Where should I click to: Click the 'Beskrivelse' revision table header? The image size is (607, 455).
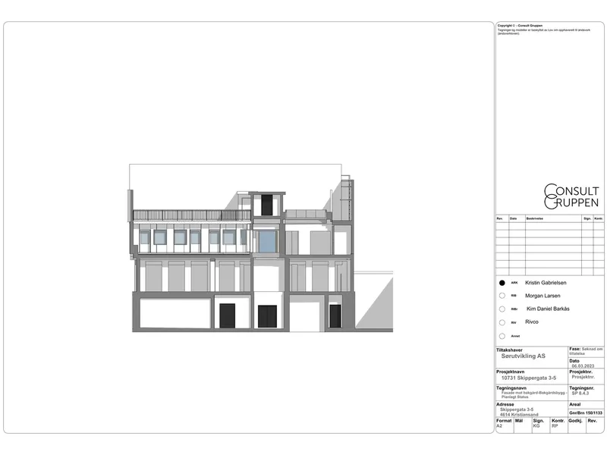tap(535, 218)
